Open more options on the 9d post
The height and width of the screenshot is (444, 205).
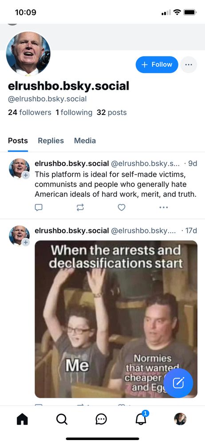point(164,207)
